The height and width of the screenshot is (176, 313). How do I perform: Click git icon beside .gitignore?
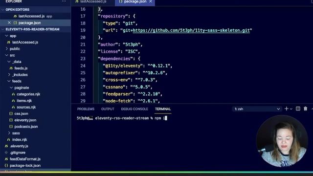(6, 153)
